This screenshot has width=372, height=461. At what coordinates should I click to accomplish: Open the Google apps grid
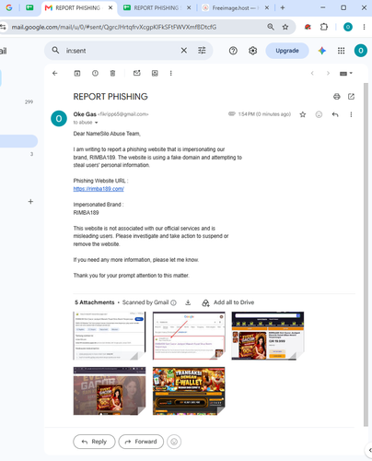(x=342, y=51)
